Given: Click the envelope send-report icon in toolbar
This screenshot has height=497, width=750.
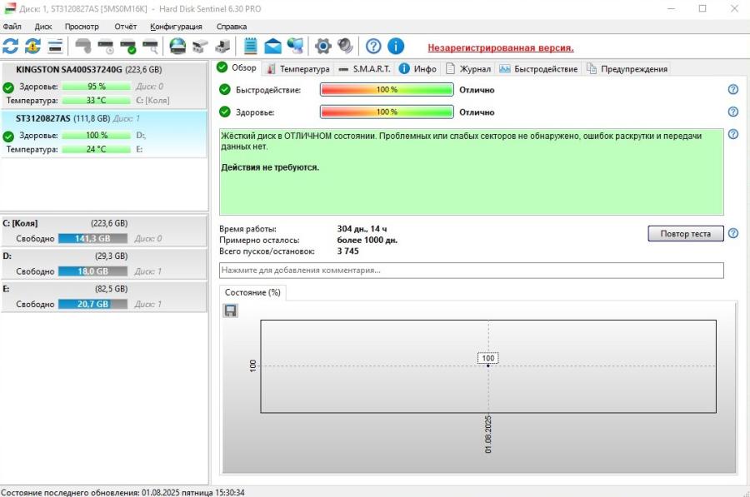Looking at the screenshot, I should click(272, 46).
